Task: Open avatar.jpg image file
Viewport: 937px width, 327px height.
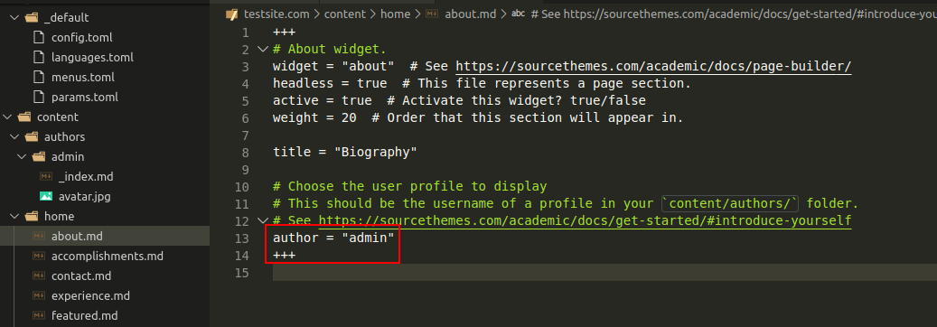Action: [x=84, y=196]
